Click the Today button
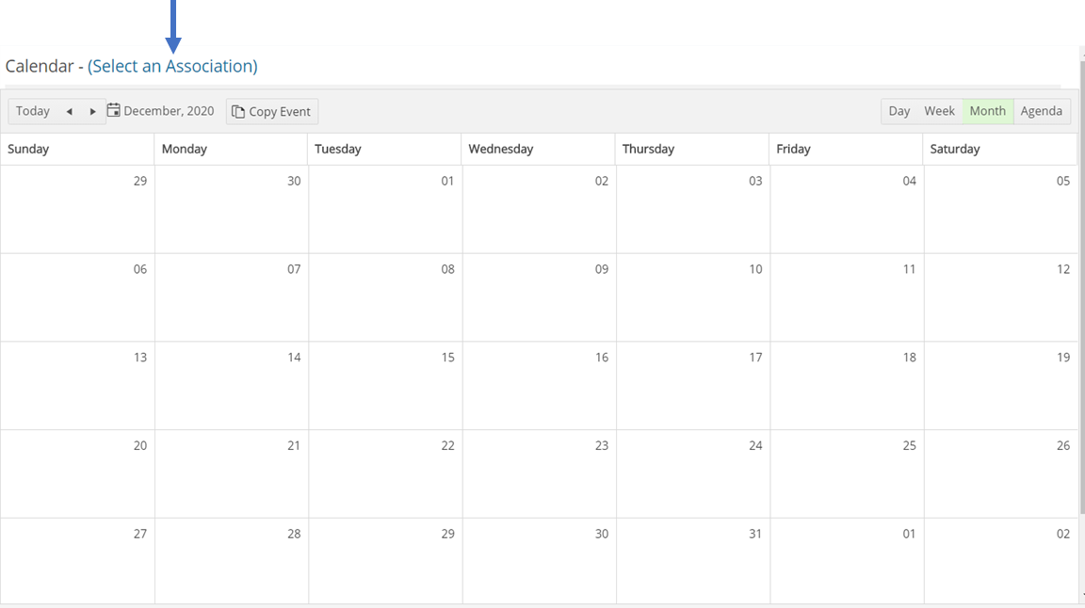 pos(33,111)
